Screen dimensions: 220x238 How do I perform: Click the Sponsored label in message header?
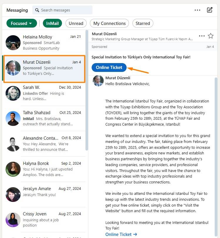(x=99, y=47)
